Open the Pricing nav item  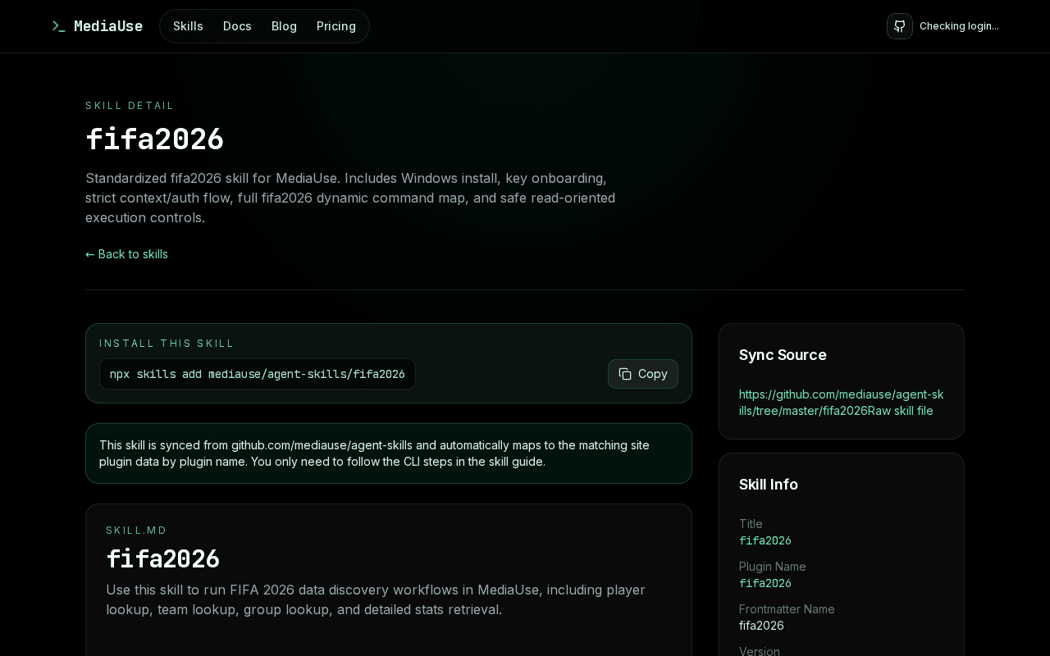point(336,26)
